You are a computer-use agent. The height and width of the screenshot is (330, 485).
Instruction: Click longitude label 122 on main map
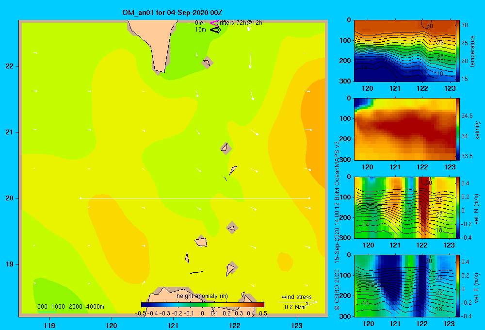[x=235, y=325]
